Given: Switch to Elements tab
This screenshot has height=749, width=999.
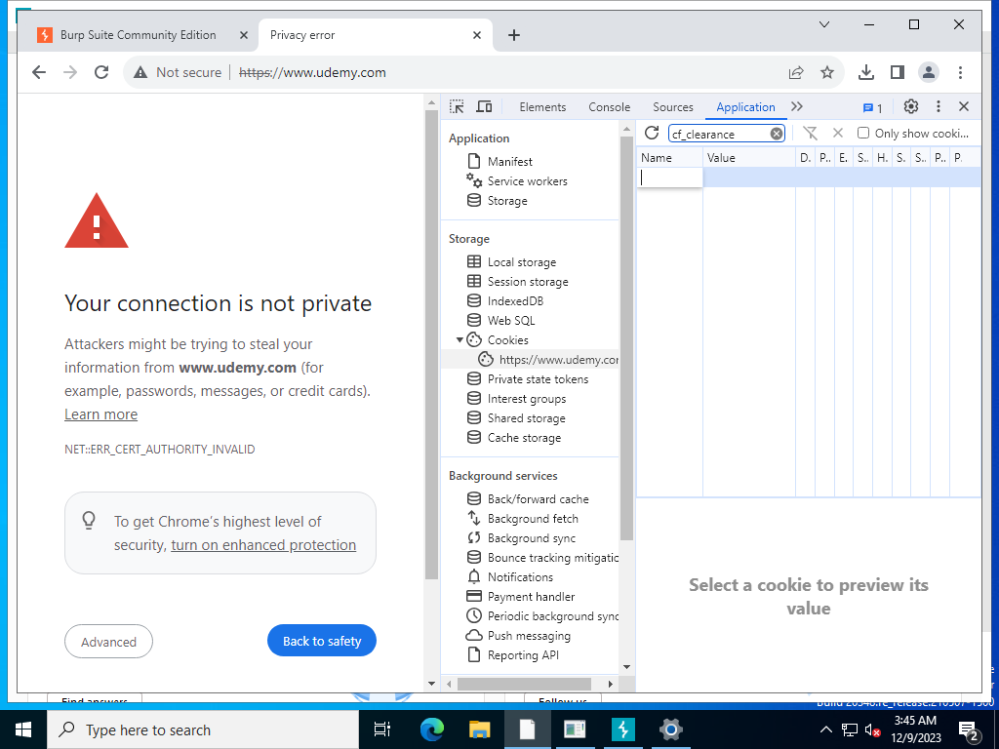Looking at the screenshot, I should (542, 107).
